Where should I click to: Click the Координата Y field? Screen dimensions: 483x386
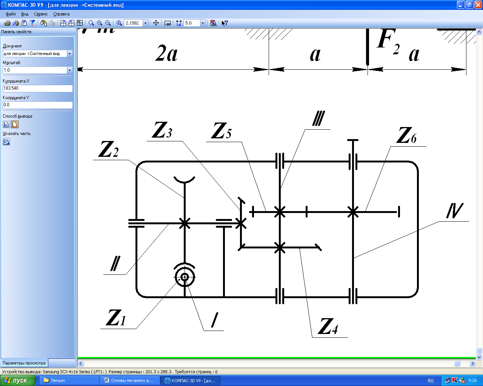tap(37, 105)
